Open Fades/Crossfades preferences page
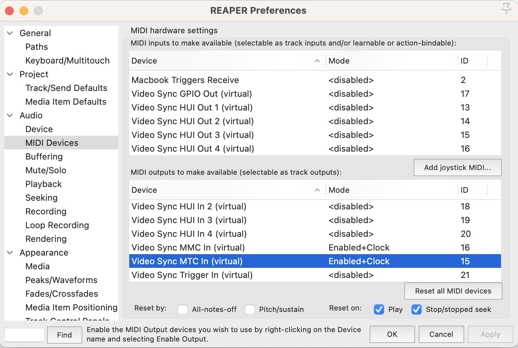Viewport: 518px width, 348px height. pos(62,294)
